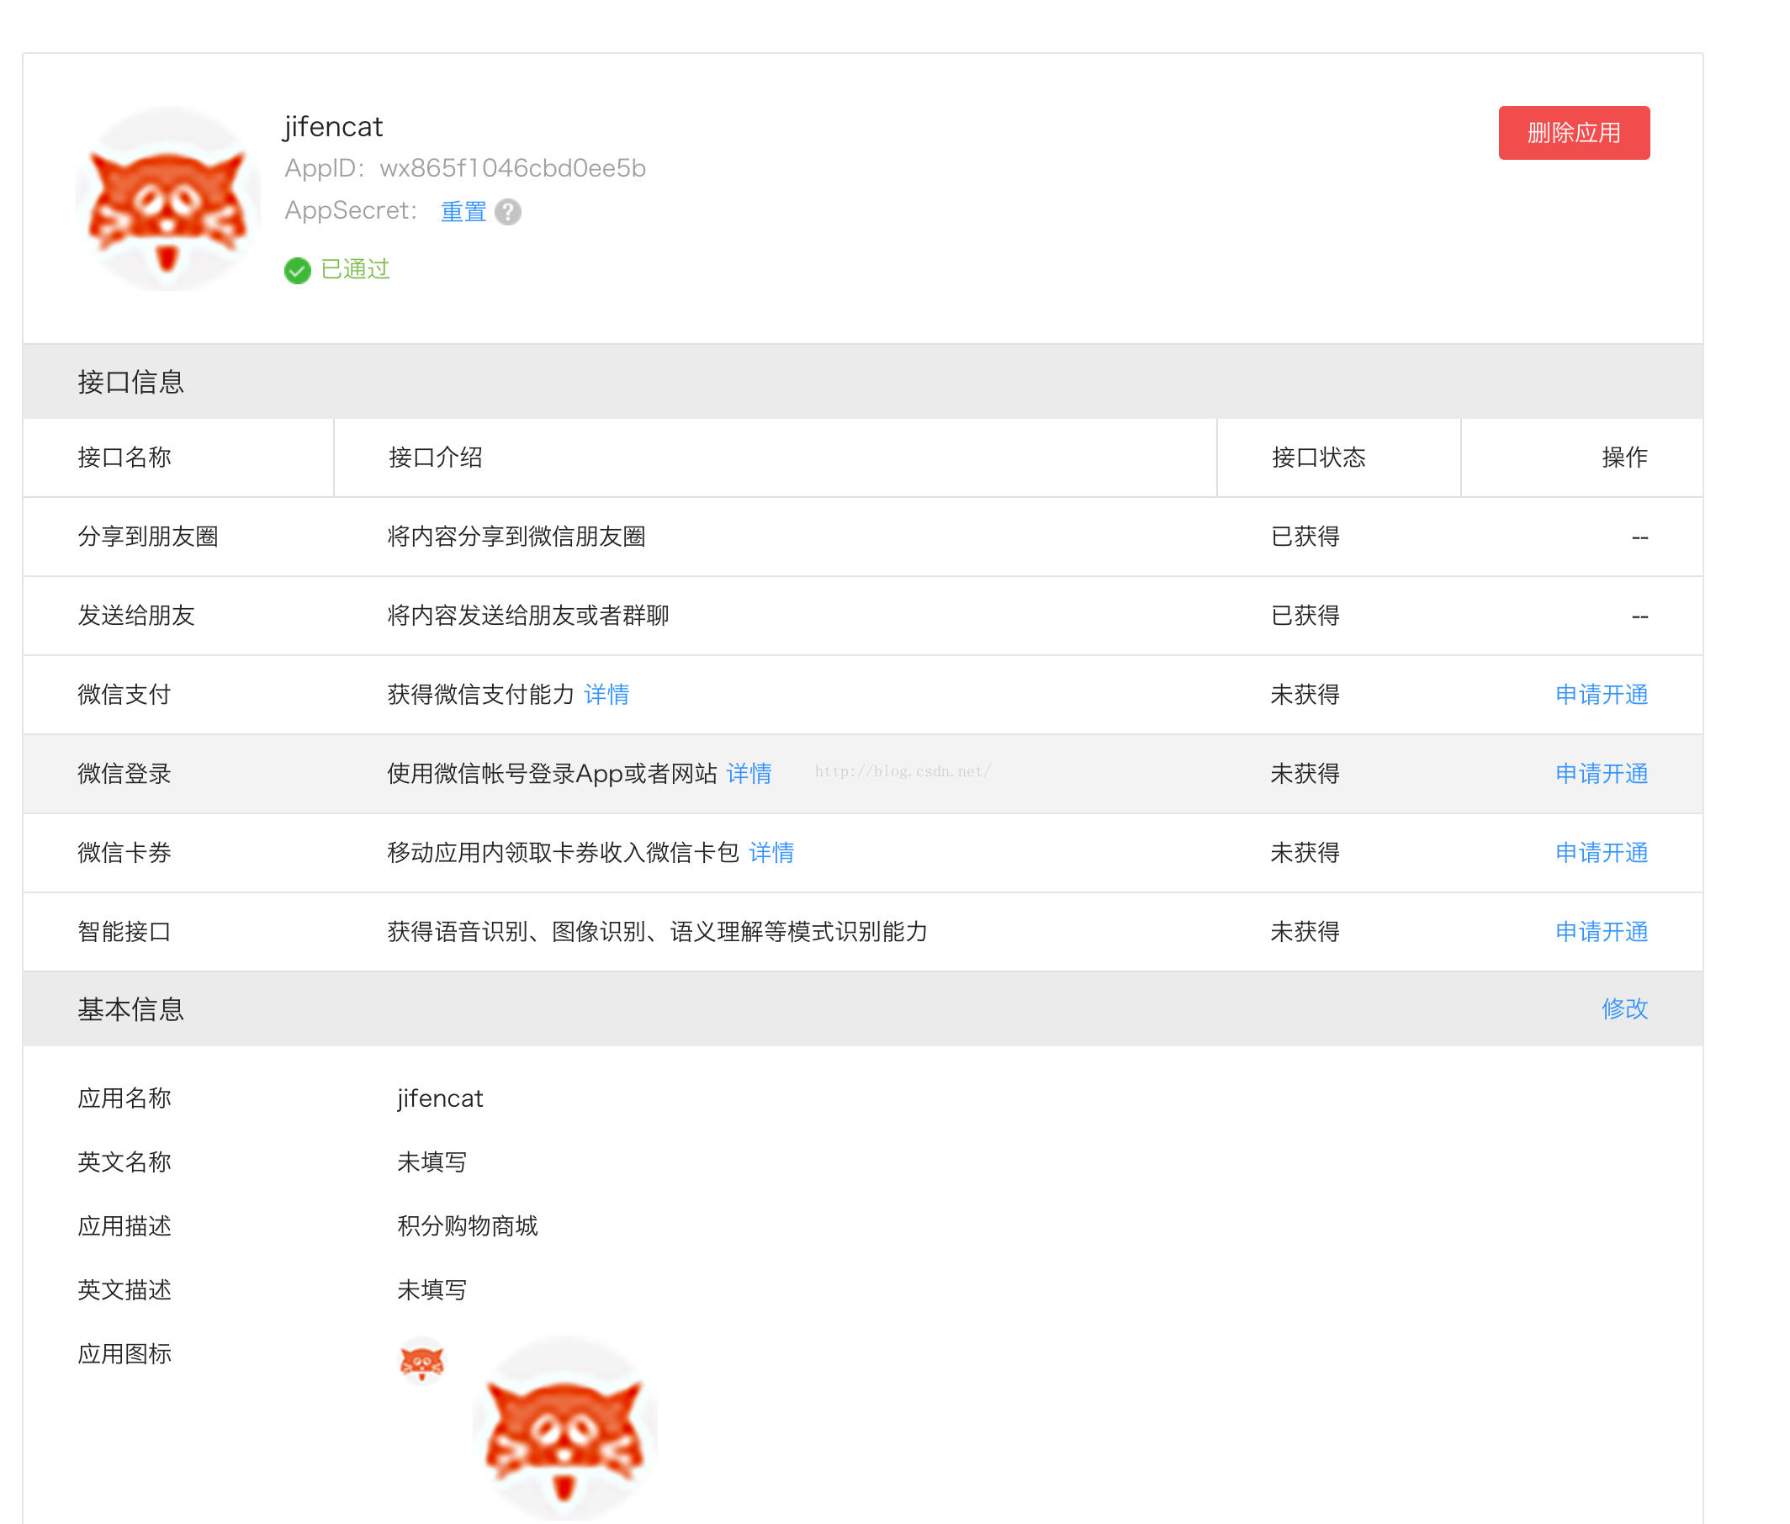Select the 微信登录 row name

[x=124, y=774]
